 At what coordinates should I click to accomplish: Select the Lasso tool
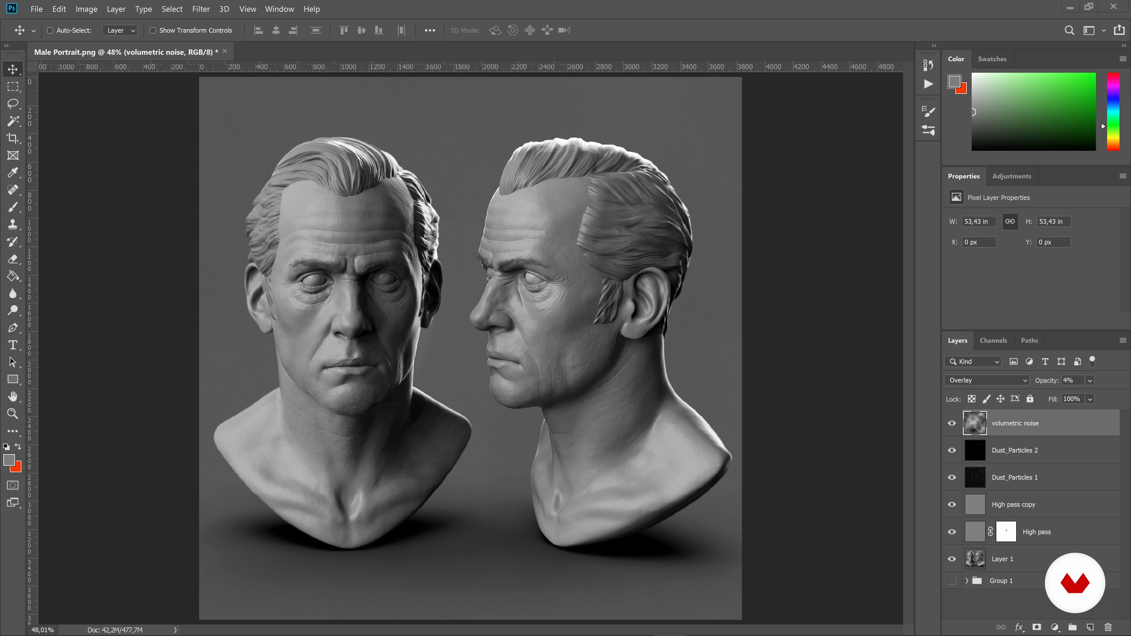tap(13, 104)
